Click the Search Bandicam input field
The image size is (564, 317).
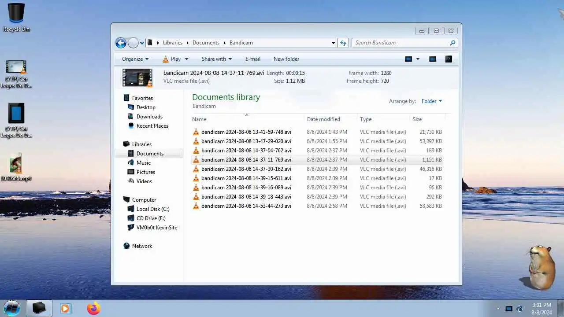401,43
